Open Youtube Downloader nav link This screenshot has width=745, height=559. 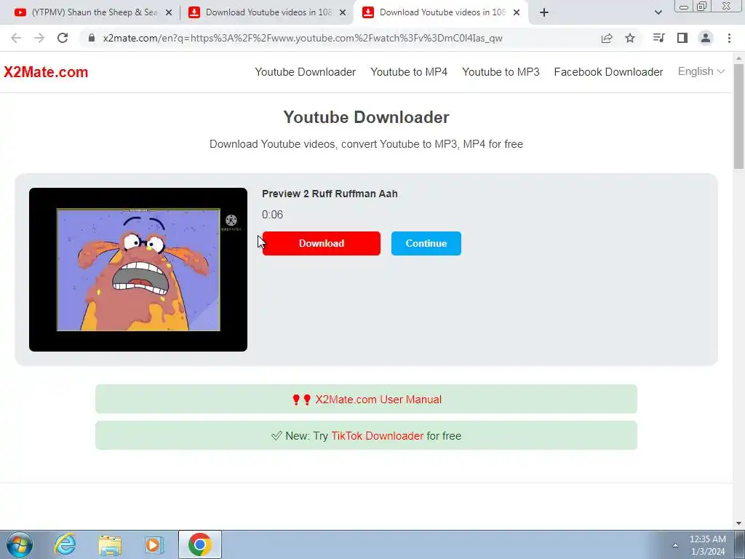tap(305, 72)
